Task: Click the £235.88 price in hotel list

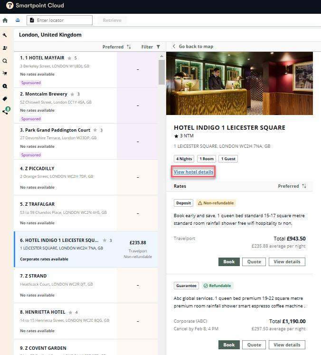Action: click(x=138, y=243)
